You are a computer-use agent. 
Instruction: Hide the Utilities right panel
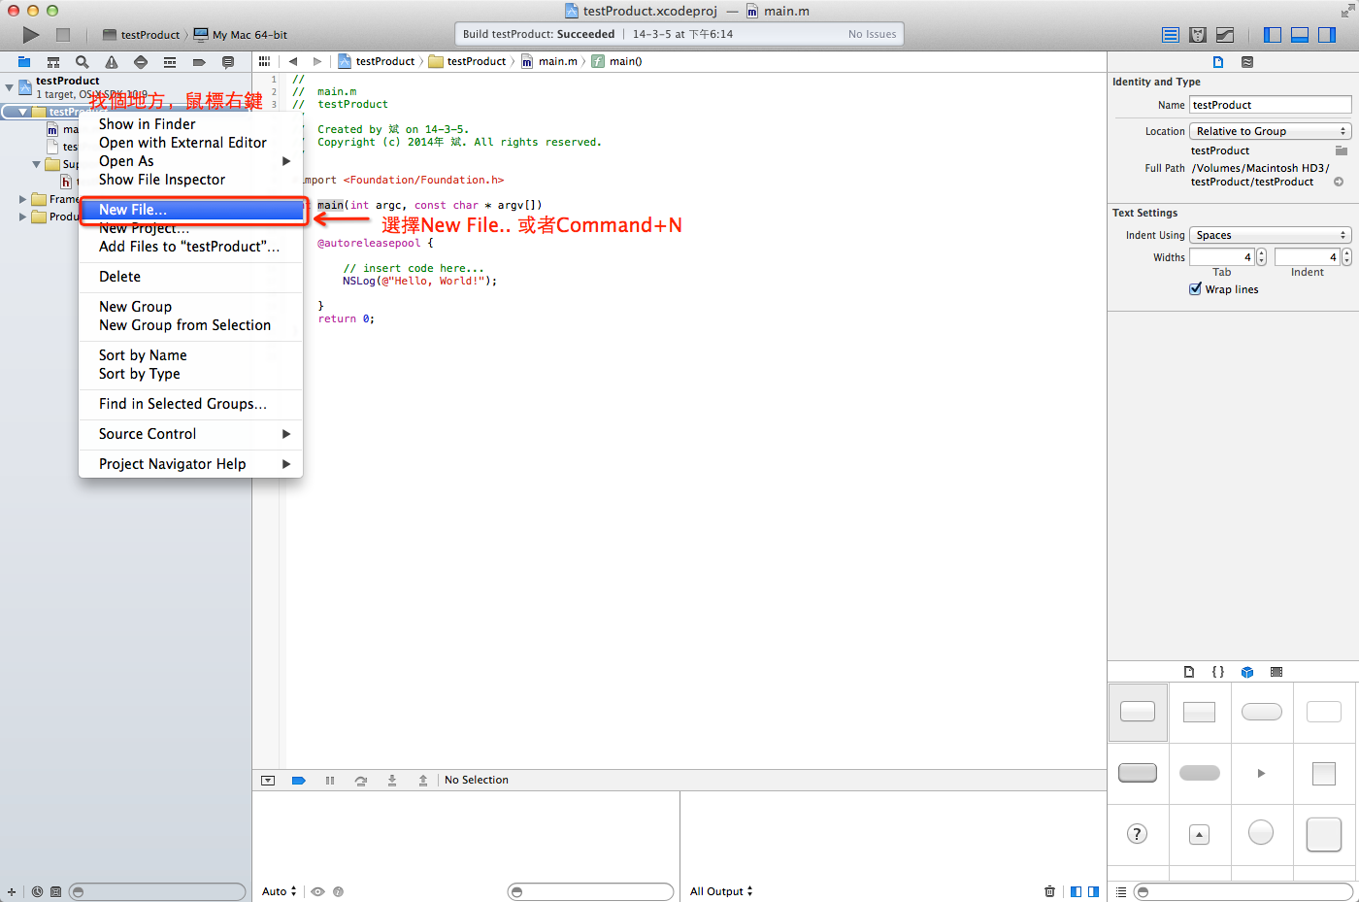click(1327, 35)
